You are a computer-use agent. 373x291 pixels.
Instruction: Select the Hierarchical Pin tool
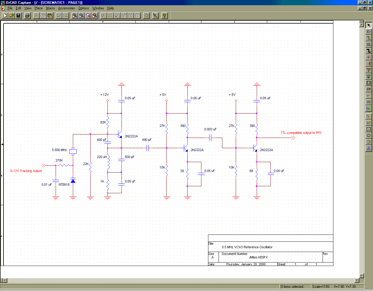pyautogui.click(x=369, y=96)
